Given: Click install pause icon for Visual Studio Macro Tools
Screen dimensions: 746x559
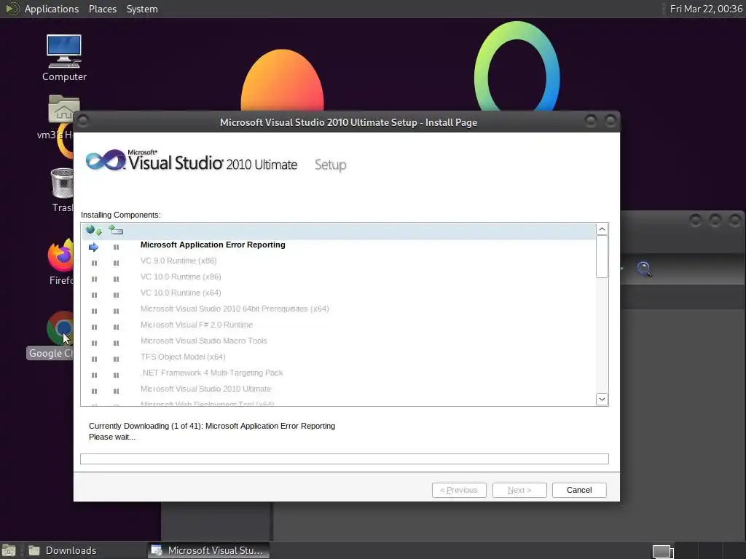Looking at the screenshot, I should click(x=116, y=344).
